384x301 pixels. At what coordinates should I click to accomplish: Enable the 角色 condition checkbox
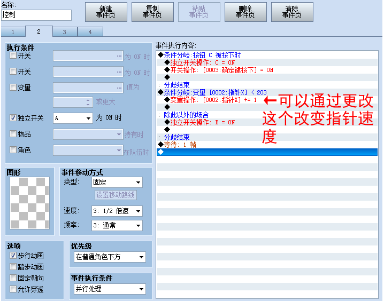click(13, 149)
